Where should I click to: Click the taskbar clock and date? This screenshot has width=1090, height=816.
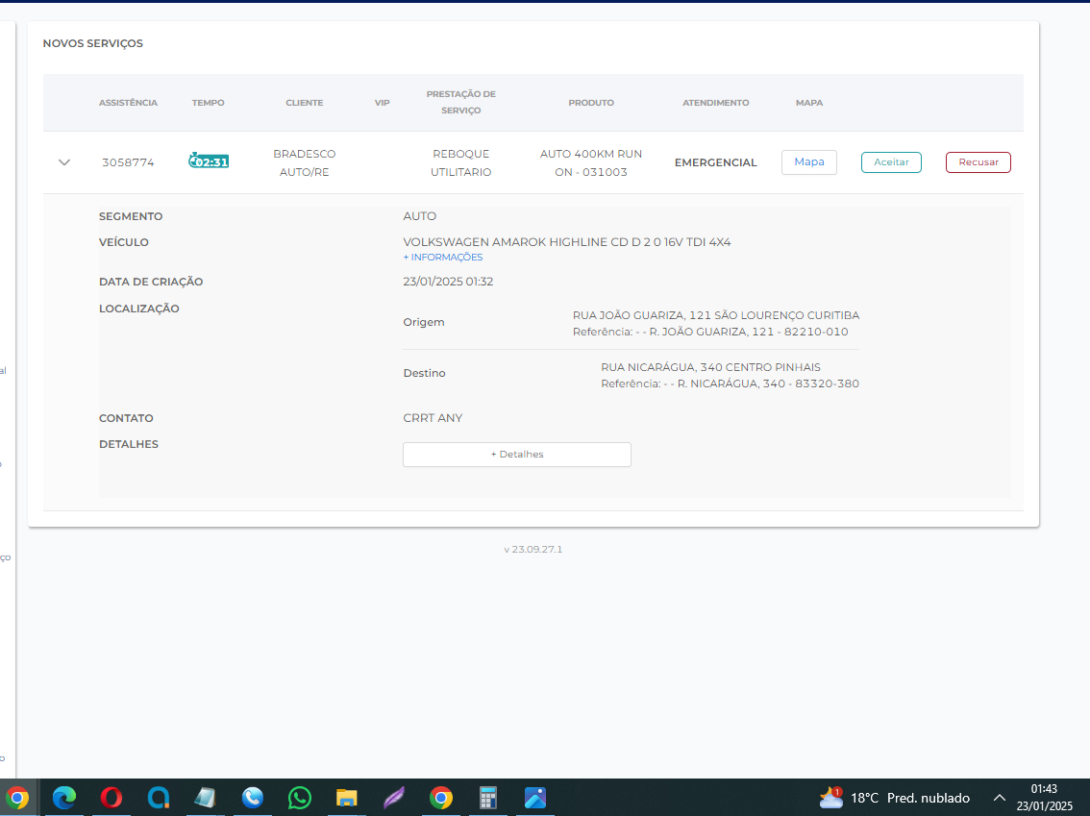point(1043,798)
